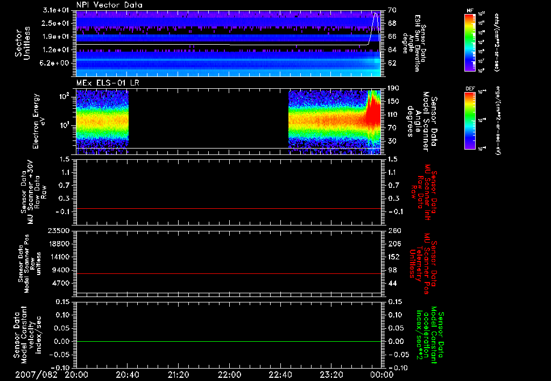Click the white sun elevation peak in NPI panel
This screenshot has height=381, width=551.
(376, 13)
